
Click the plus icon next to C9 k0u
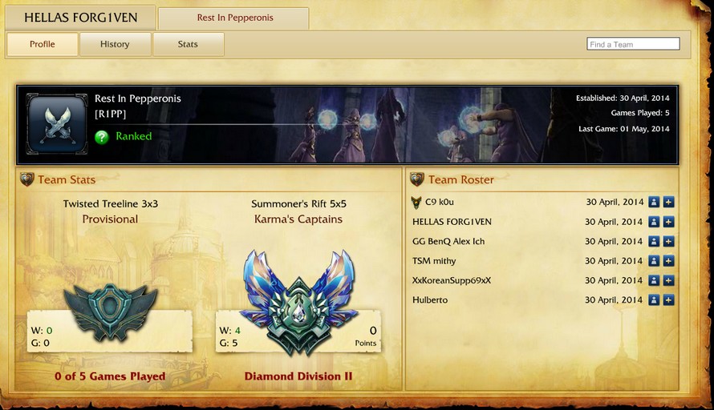[669, 203]
